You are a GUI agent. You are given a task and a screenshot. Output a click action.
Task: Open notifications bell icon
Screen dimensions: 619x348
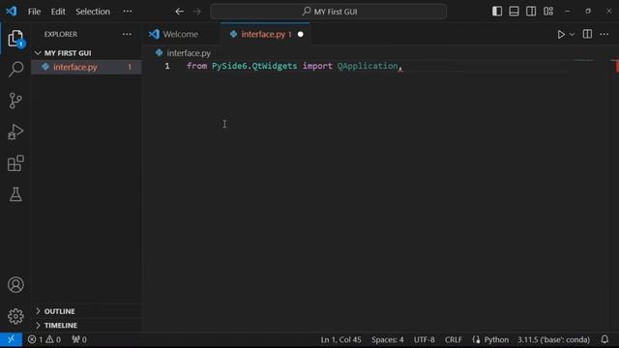(604, 339)
